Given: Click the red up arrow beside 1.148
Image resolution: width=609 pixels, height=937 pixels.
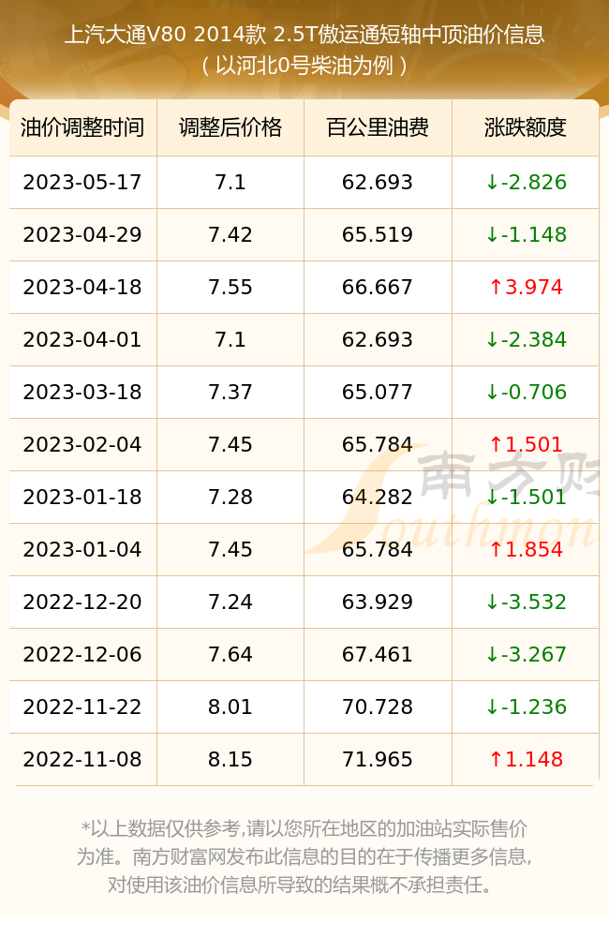Looking at the screenshot, I should [496, 759].
